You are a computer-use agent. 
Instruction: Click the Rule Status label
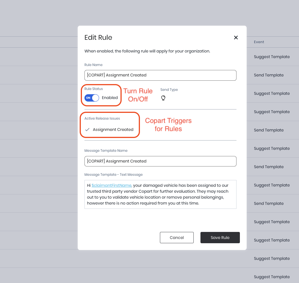coord(93,89)
